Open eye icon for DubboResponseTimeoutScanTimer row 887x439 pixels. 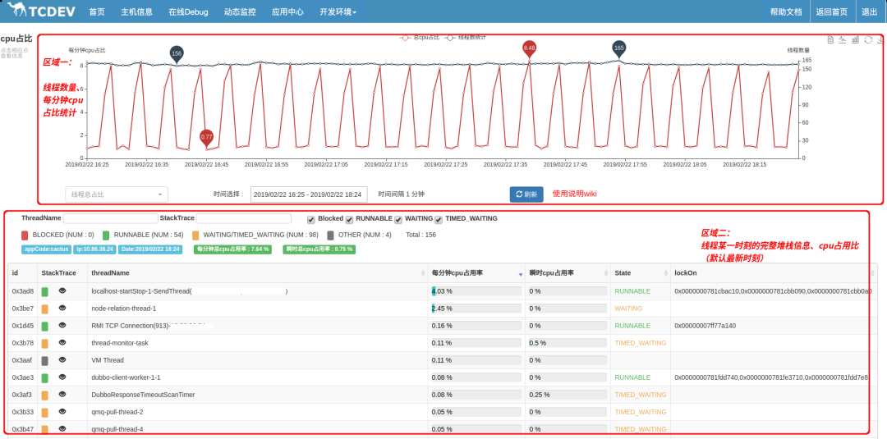coord(62,395)
